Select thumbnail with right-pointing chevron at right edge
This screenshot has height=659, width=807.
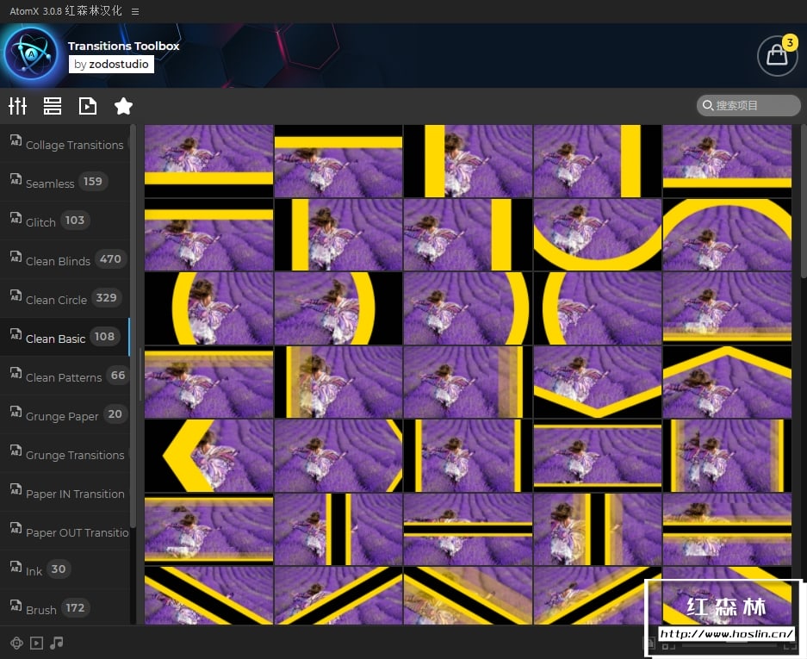tap(338, 456)
